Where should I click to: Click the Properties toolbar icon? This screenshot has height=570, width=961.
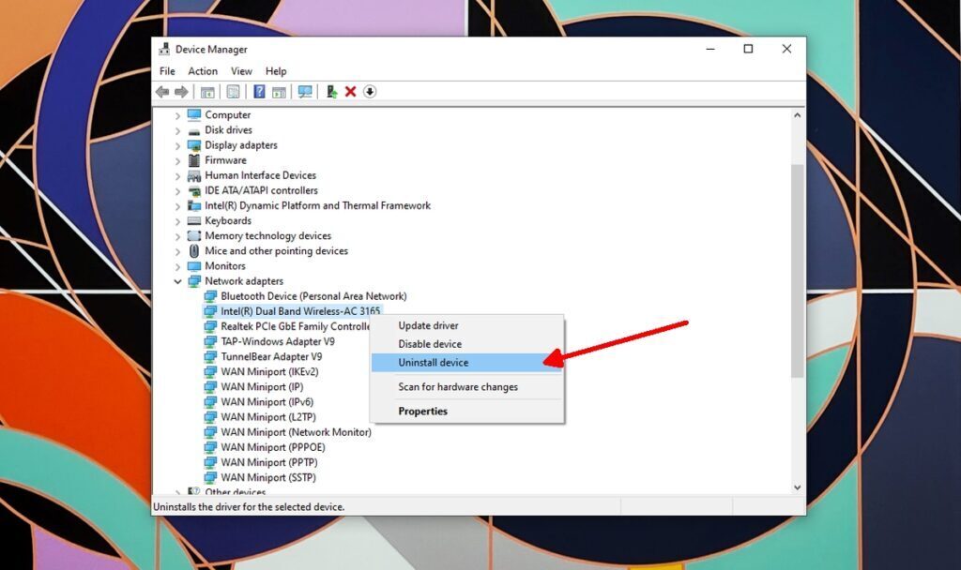click(235, 91)
